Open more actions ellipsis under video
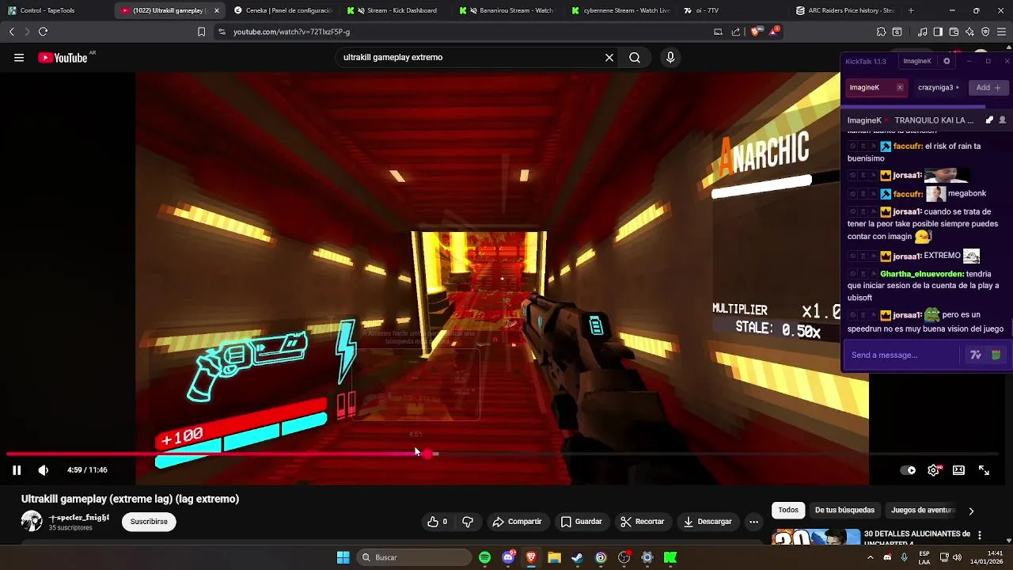Image resolution: width=1013 pixels, height=570 pixels. click(754, 522)
